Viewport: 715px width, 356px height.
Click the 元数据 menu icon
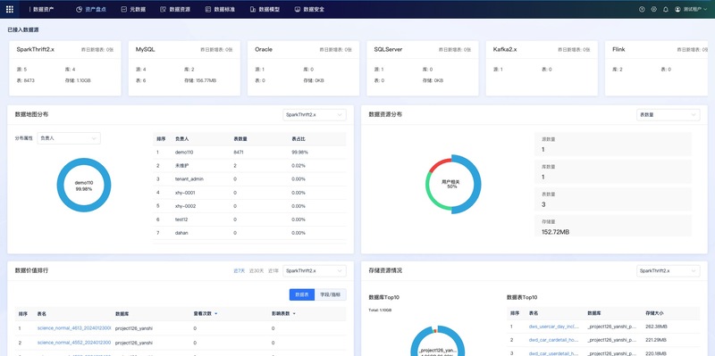pyautogui.click(x=123, y=9)
